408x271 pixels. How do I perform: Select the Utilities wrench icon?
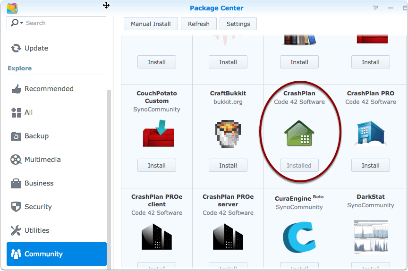tap(16, 230)
